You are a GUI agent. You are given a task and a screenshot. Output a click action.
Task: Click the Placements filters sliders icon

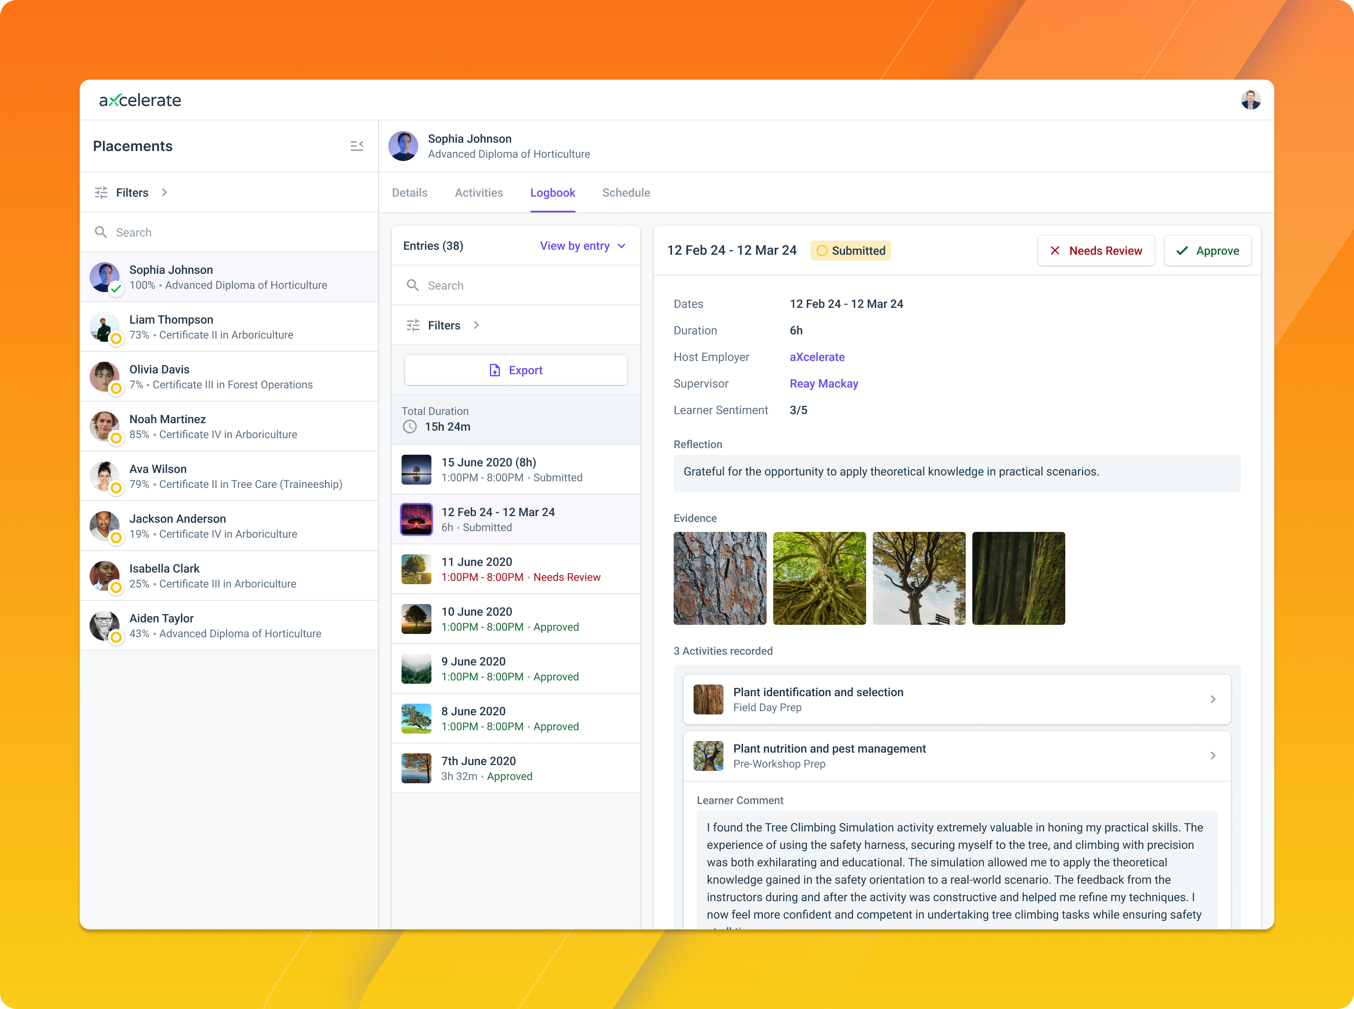coord(101,193)
